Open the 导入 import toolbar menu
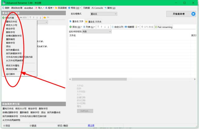 coord(40,8)
